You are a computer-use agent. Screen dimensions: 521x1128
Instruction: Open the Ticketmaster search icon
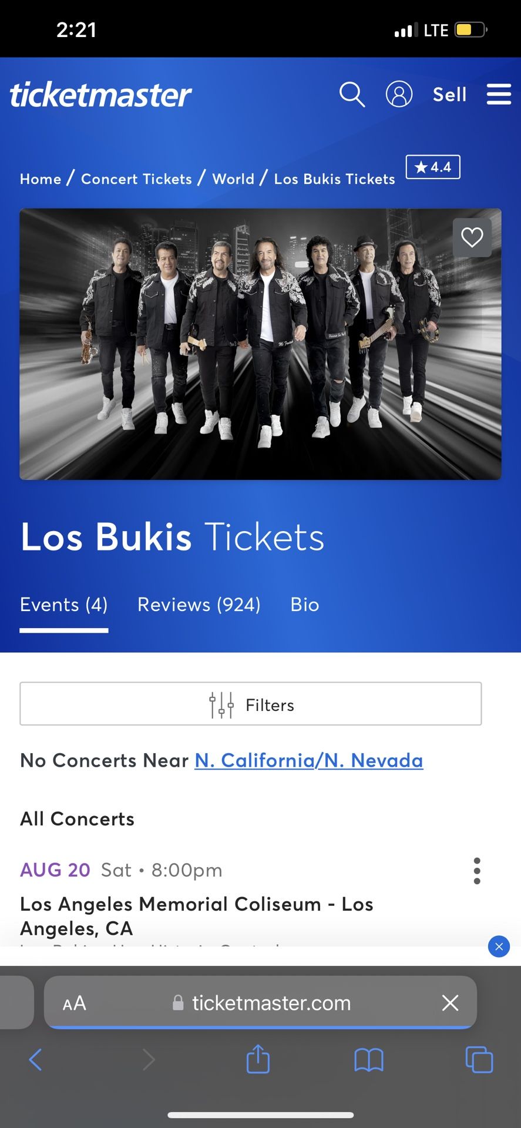(352, 94)
